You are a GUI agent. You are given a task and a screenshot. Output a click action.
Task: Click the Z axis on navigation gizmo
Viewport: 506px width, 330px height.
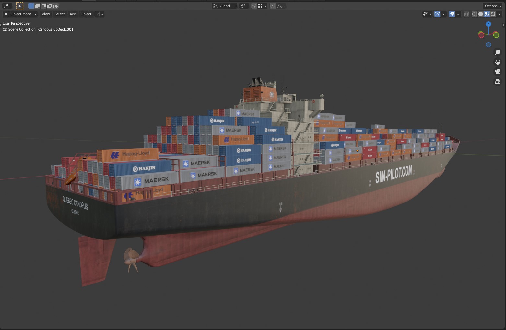(x=488, y=24)
